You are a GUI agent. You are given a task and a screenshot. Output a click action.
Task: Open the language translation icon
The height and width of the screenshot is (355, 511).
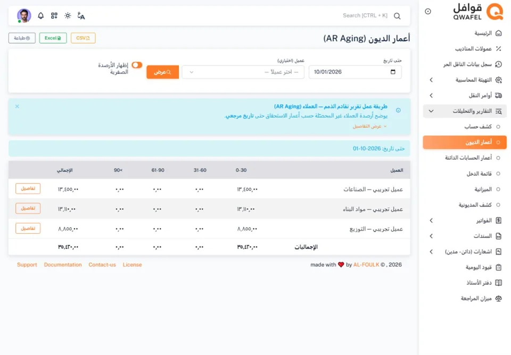pos(81,15)
